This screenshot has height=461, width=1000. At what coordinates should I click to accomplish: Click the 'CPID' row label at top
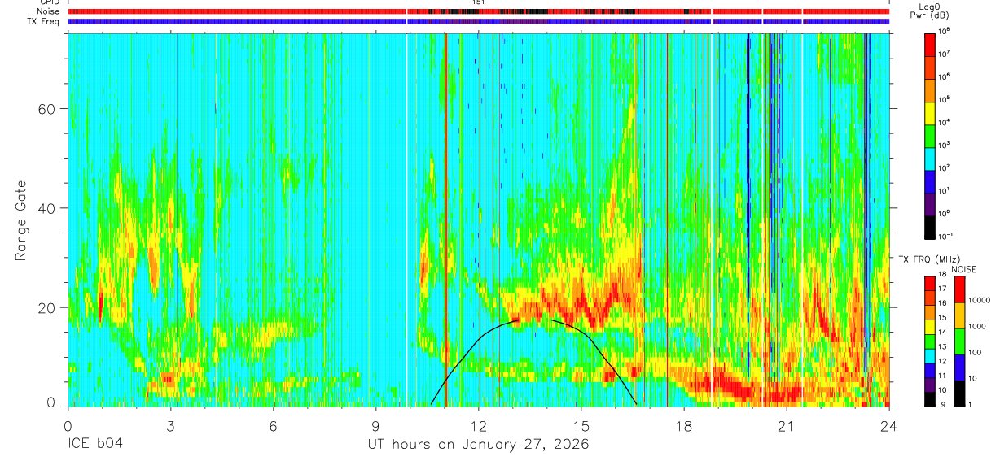(49, 2)
